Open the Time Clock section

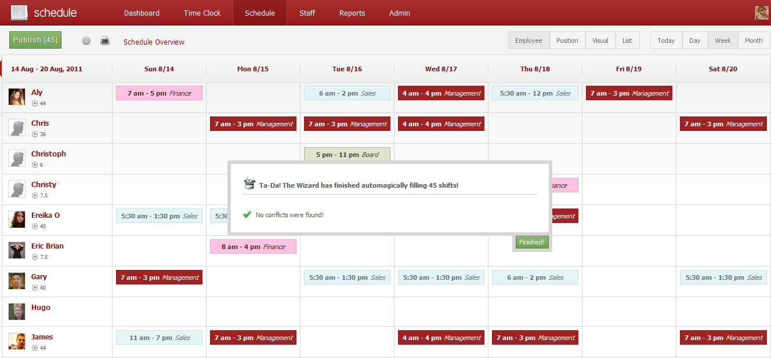[x=202, y=13]
